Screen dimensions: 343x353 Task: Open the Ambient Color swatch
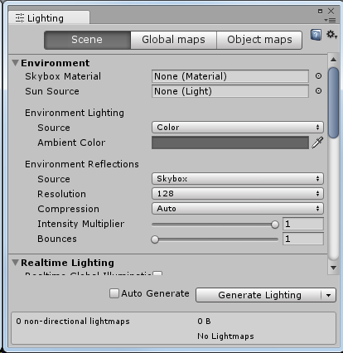click(x=230, y=143)
